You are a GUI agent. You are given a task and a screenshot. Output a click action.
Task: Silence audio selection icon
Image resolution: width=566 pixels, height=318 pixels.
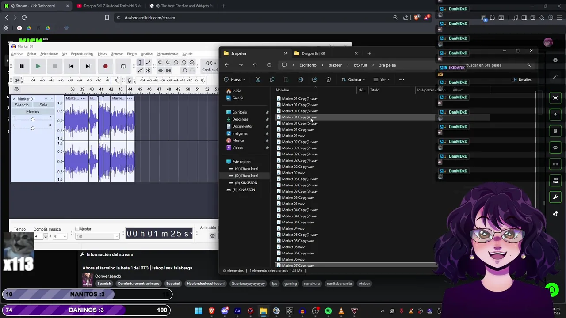click(x=168, y=70)
